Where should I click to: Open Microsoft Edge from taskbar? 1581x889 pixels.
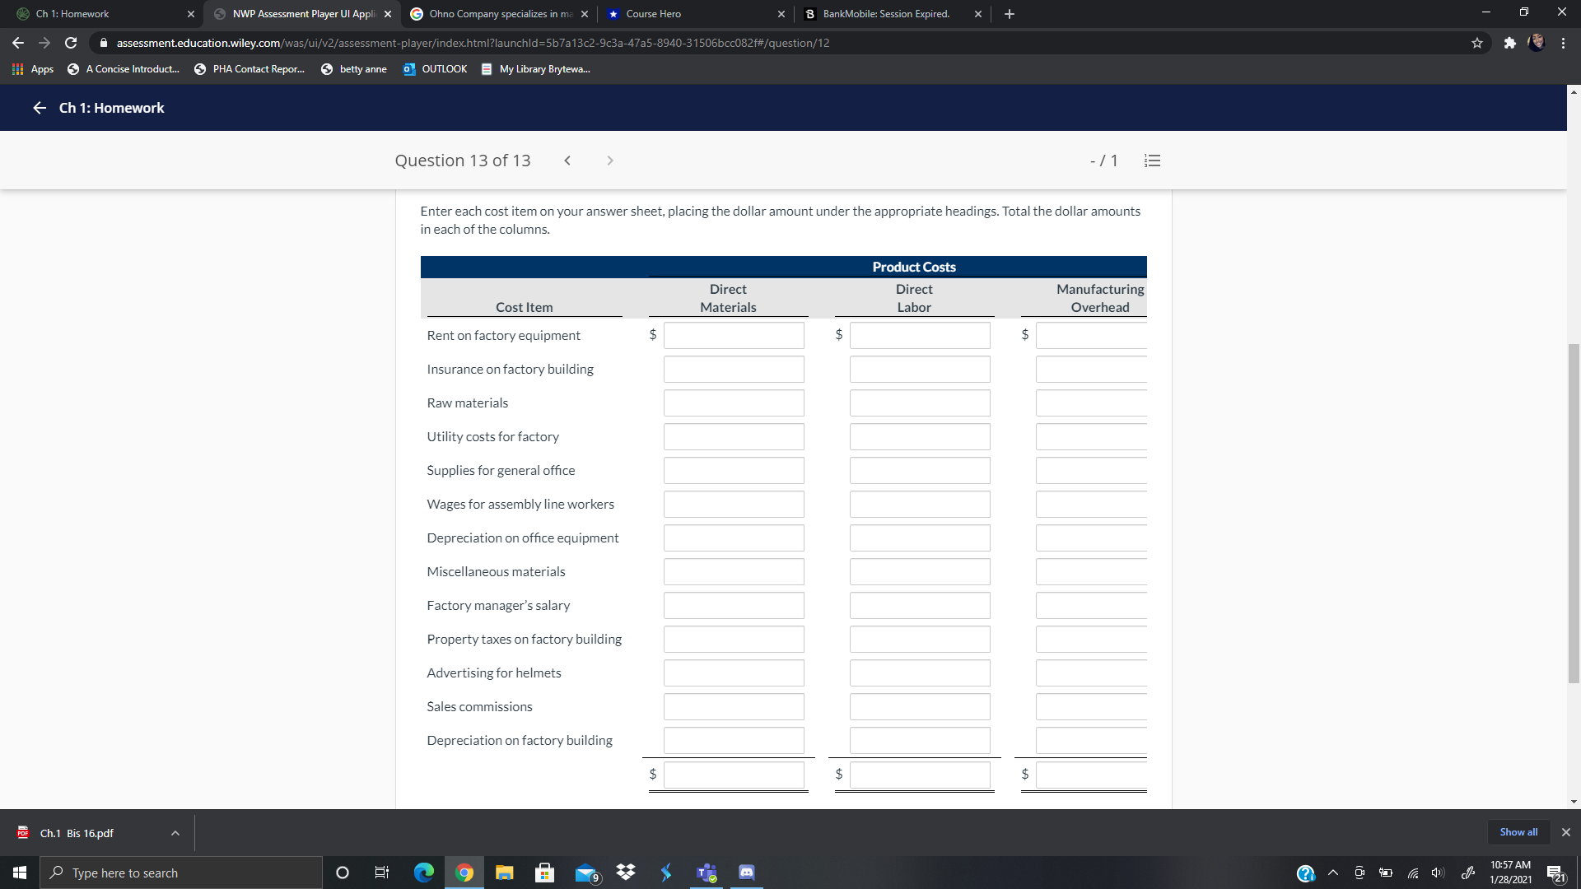(x=423, y=873)
